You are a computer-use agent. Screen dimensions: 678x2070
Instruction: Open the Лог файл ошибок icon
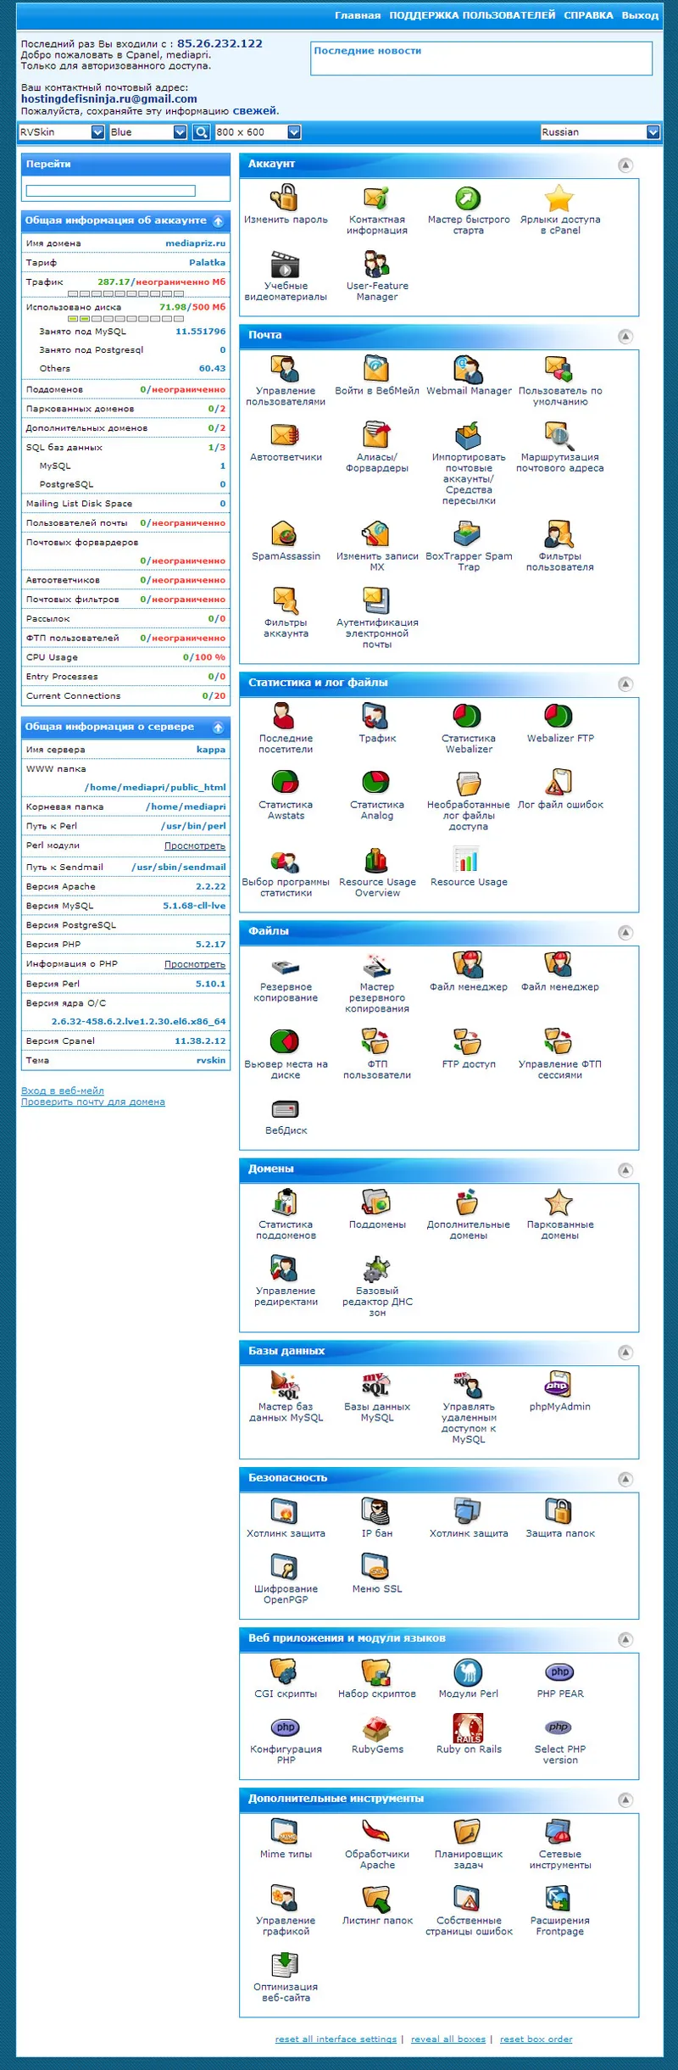click(559, 782)
